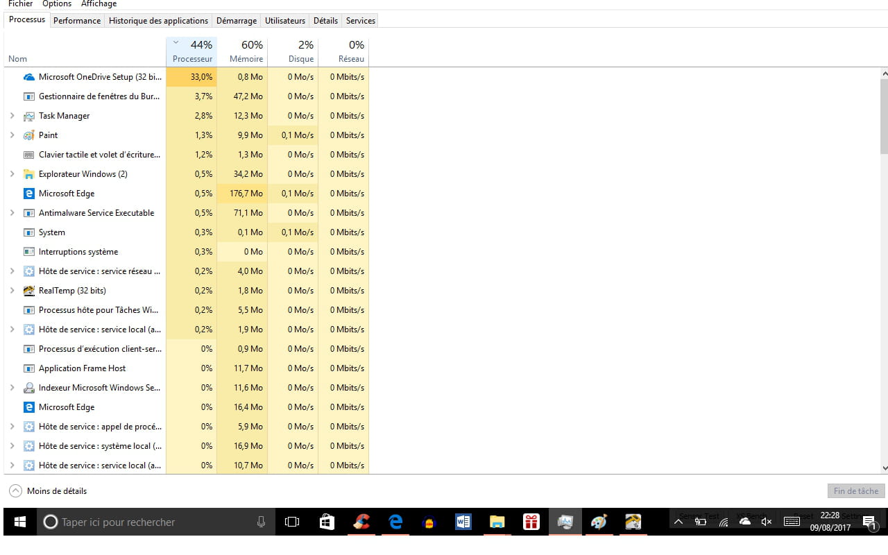Click the Wi-Fi network tray icon
Viewport: 888px width, 555px height.
pyautogui.click(x=723, y=522)
